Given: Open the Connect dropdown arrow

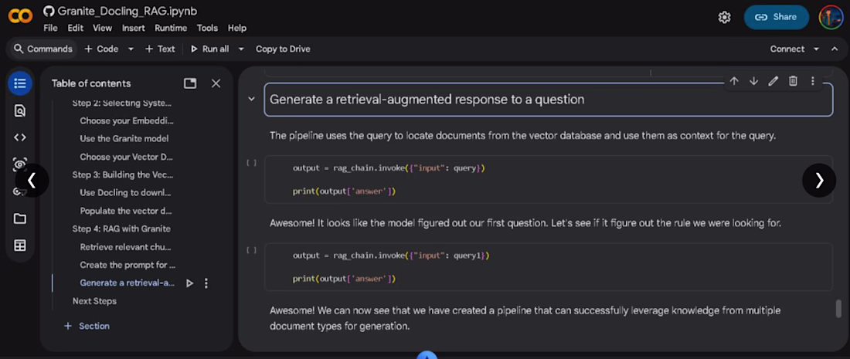Looking at the screenshot, I should point(816,49).
